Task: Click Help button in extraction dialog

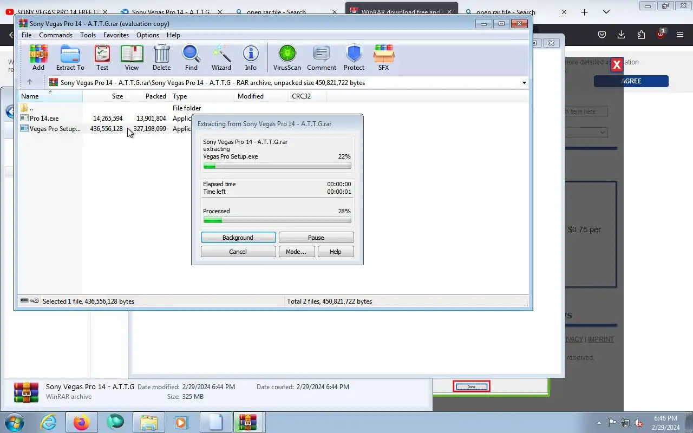Action: coord(336,252)
